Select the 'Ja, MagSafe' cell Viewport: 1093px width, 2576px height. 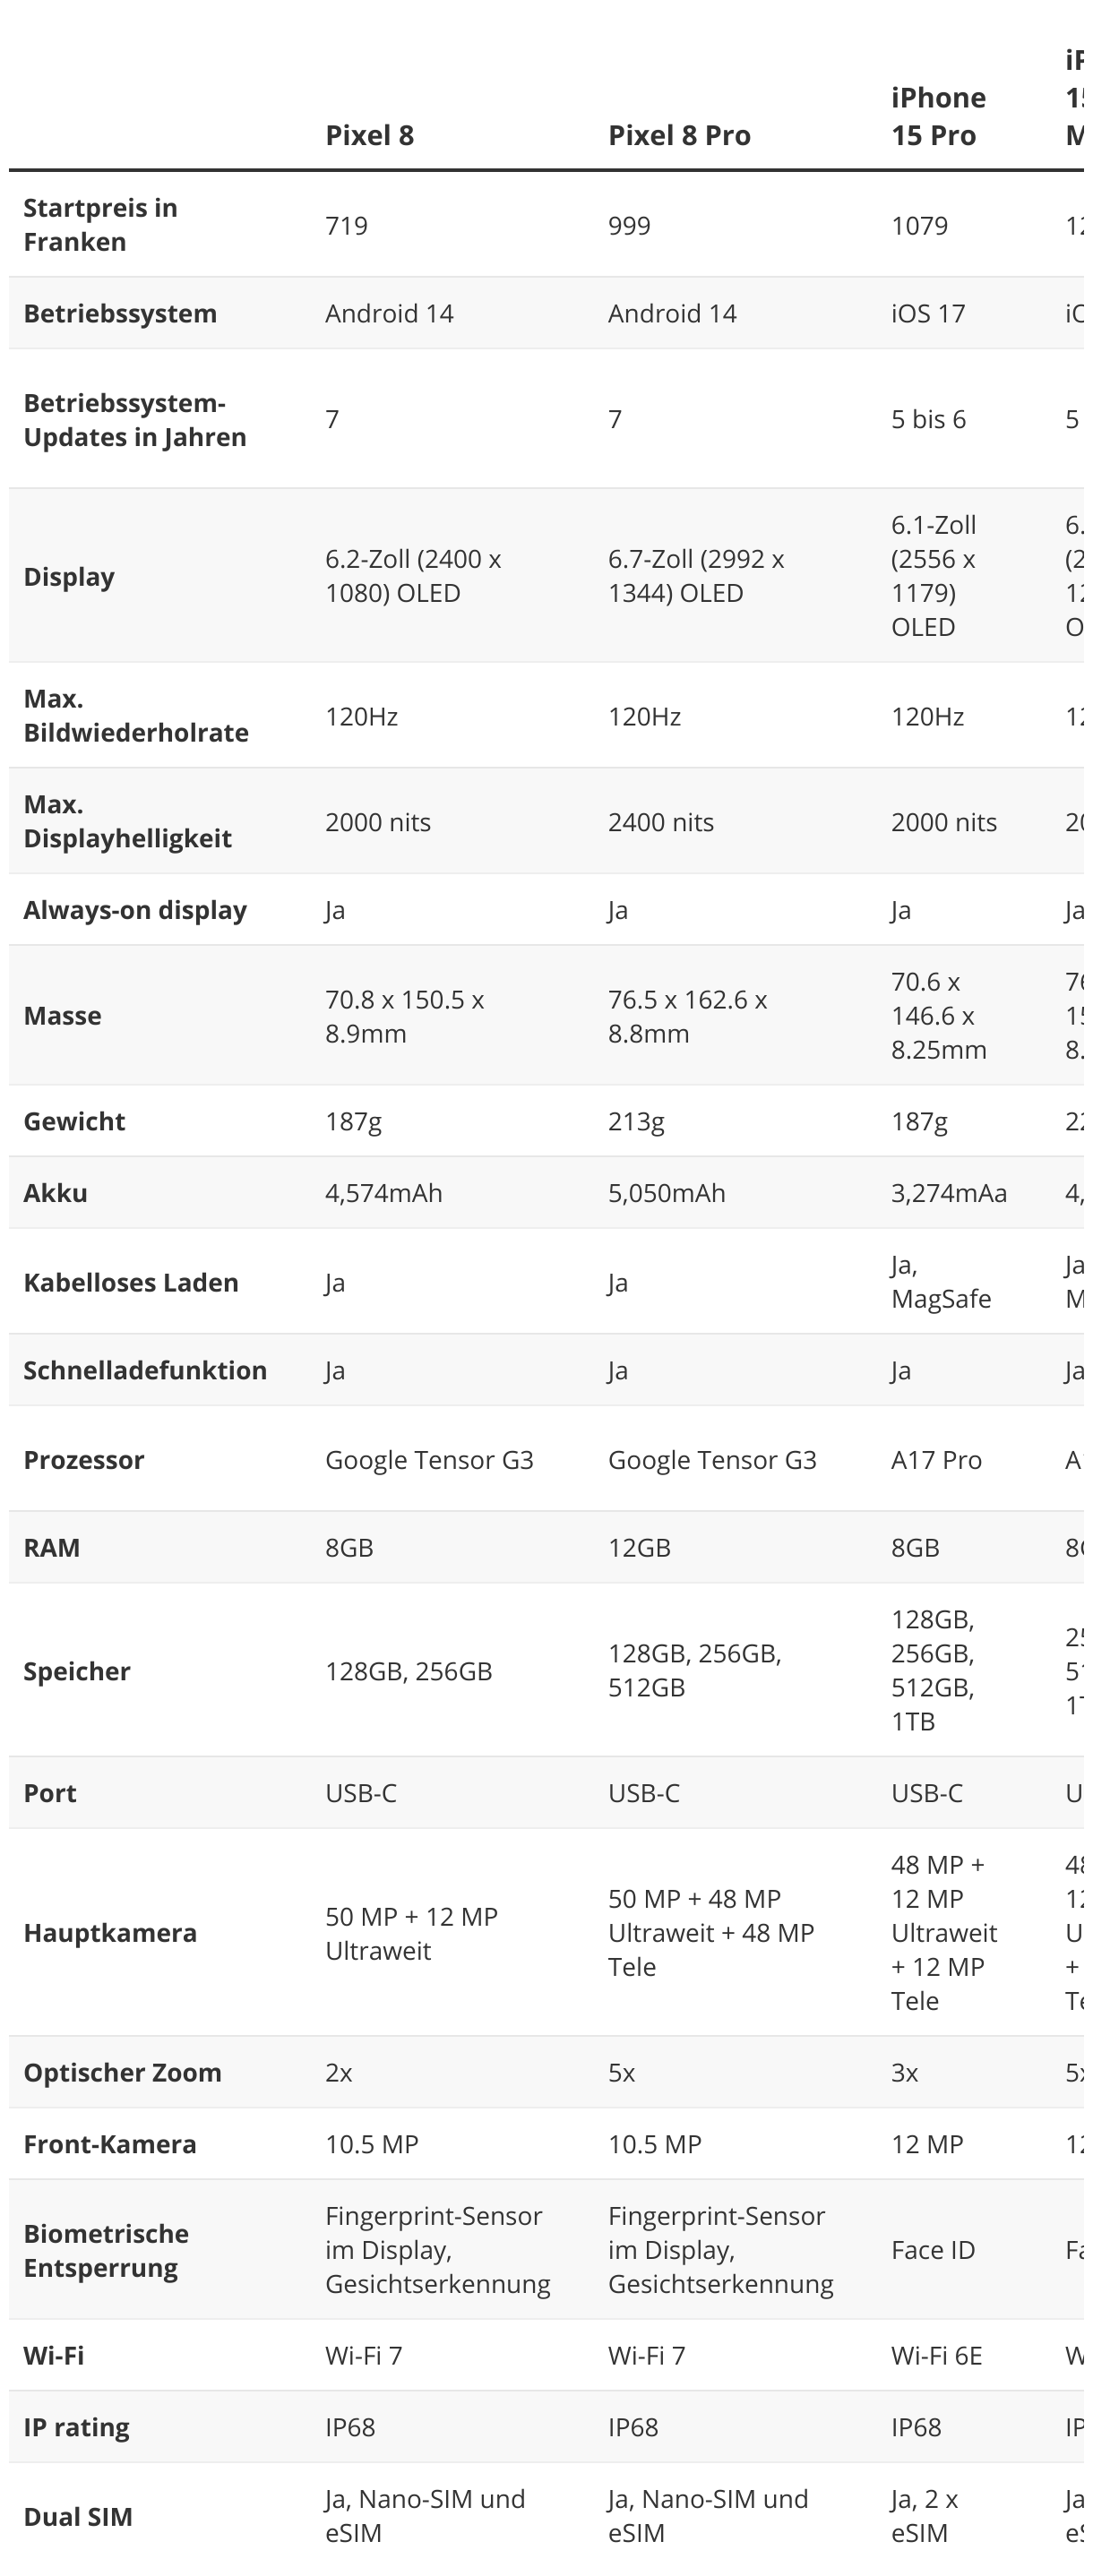pos(940,1282)
